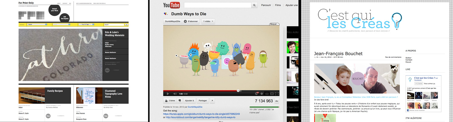
Task: Click the watch later clock icon
Action: (262, 94)
